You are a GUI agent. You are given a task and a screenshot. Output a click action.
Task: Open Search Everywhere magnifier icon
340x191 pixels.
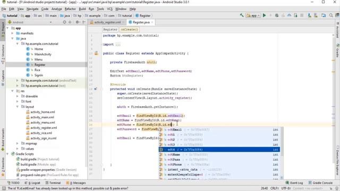tap(331, 15)
